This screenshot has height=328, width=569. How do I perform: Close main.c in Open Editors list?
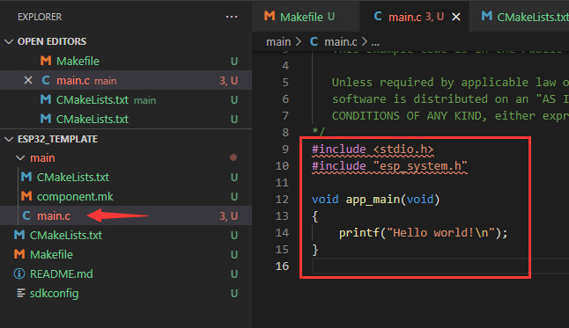point(28,80)
